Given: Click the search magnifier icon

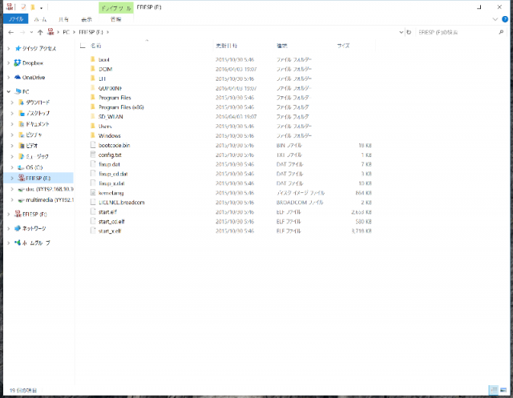Looking at the screenshot, I should point(501,32).
